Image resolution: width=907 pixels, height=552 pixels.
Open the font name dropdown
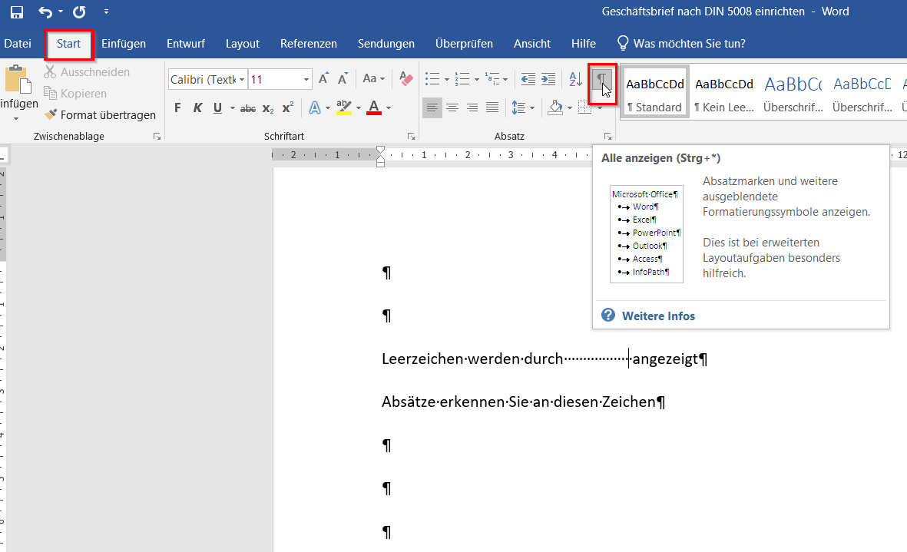[x=242, y=79]
